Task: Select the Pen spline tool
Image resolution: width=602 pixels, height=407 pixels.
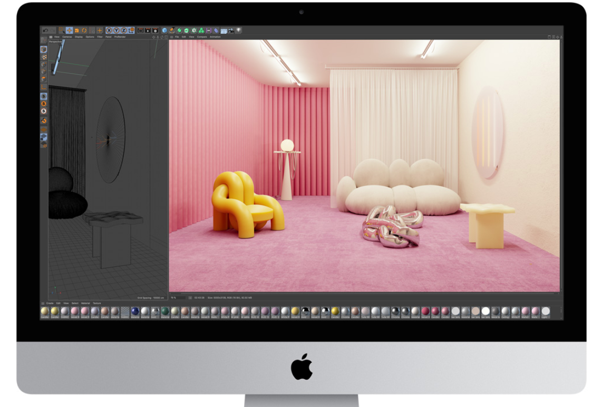Action: (172, 31)
